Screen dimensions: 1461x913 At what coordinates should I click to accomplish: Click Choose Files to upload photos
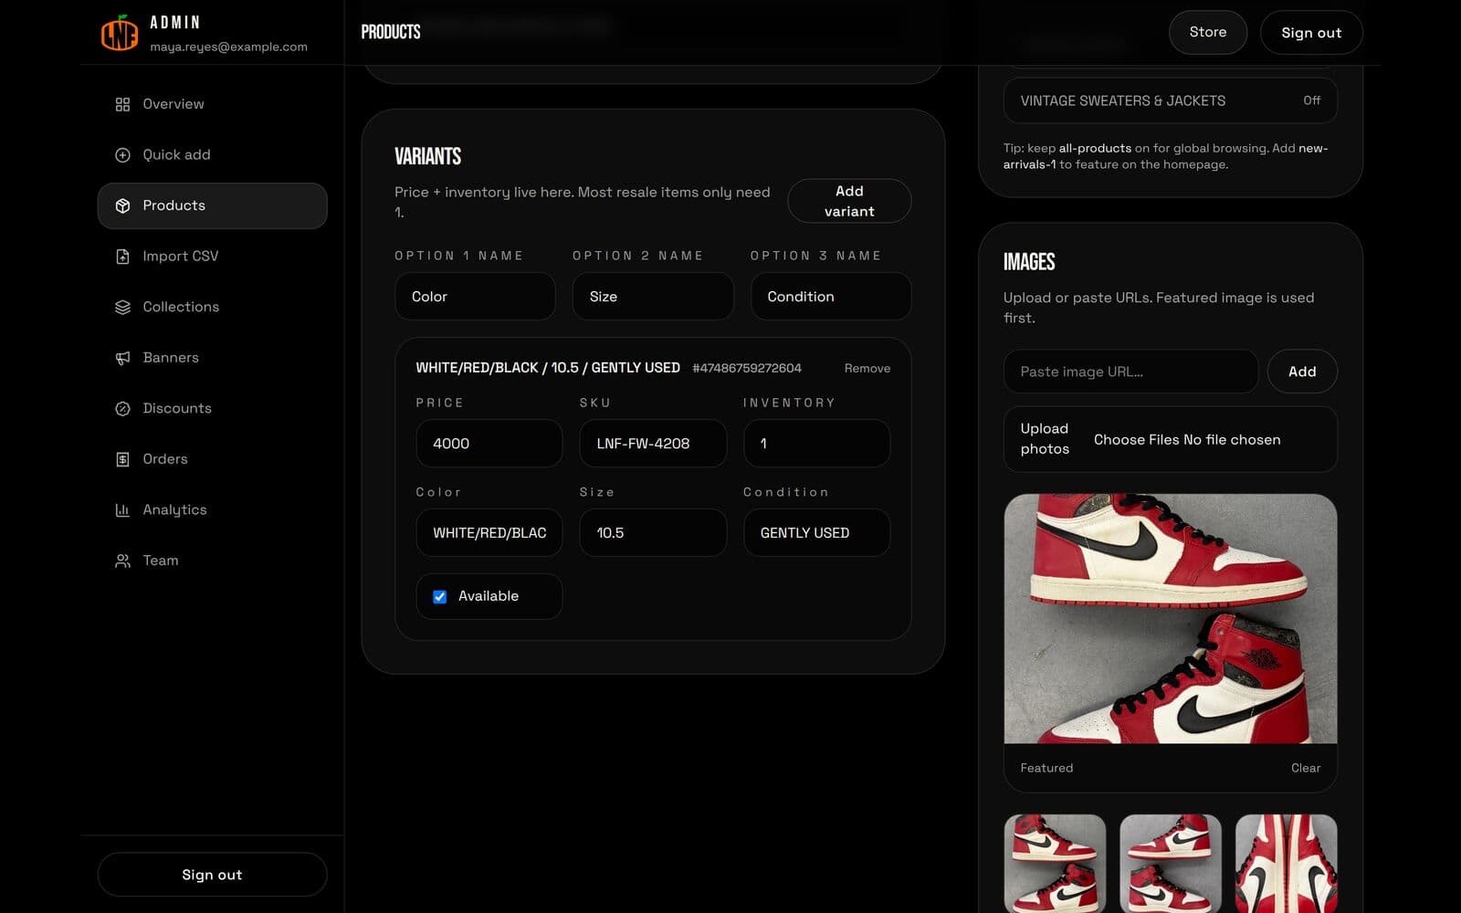tap(1136, 439)
